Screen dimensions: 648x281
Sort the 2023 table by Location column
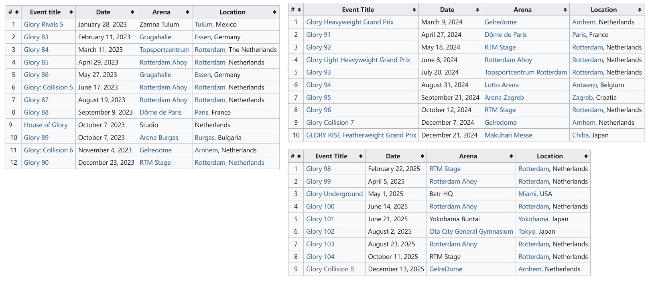(274, 12)
